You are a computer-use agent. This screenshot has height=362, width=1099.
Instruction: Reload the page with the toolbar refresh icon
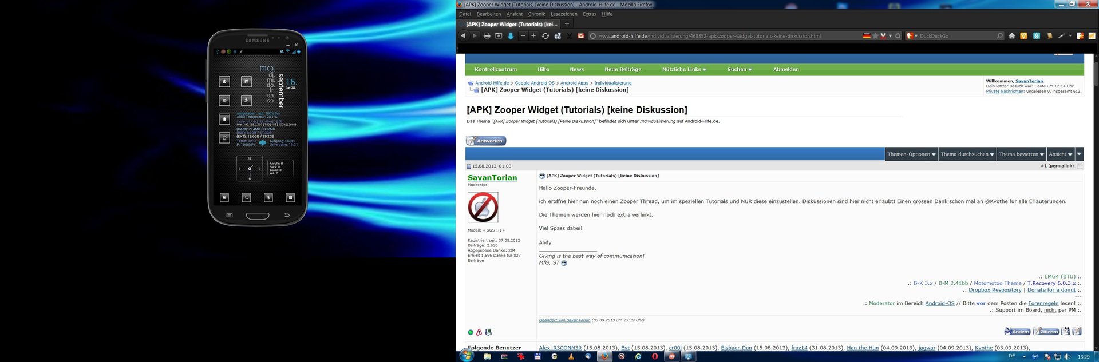tap(545, 35)
